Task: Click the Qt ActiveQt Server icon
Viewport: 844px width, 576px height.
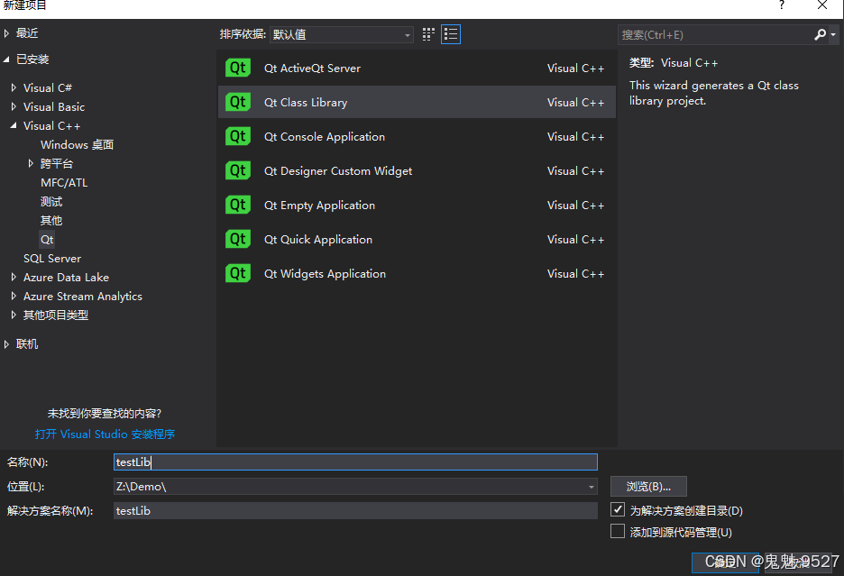Action: tap(238, 68)
